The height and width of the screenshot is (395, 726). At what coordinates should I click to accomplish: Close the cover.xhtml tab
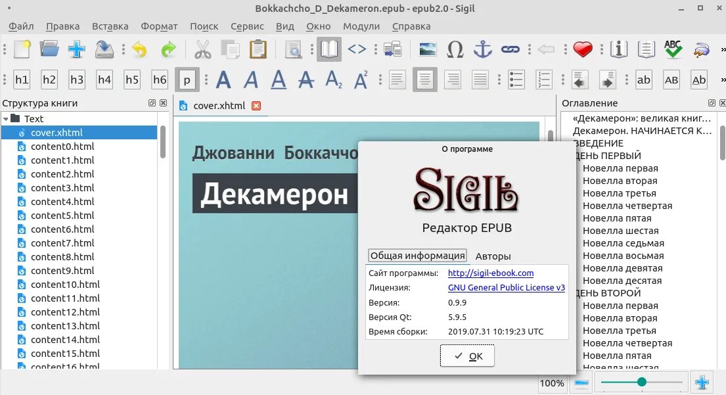(256, 106)
